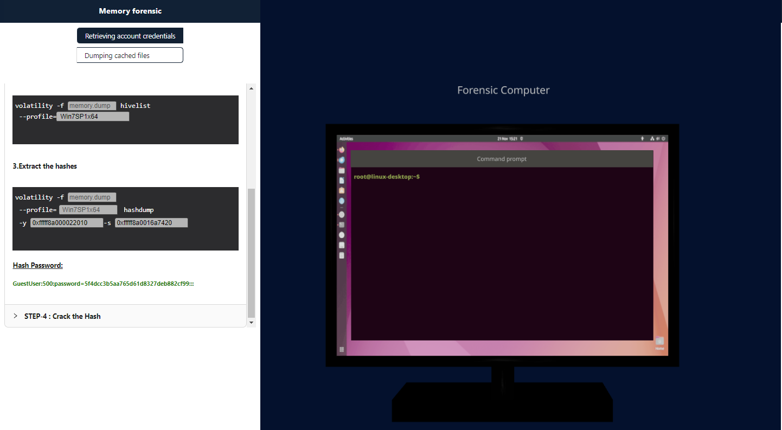The image size is (782, 430).
Task: Click the scrollbar up arrow in instructions panel
Action: click(251, 88)
